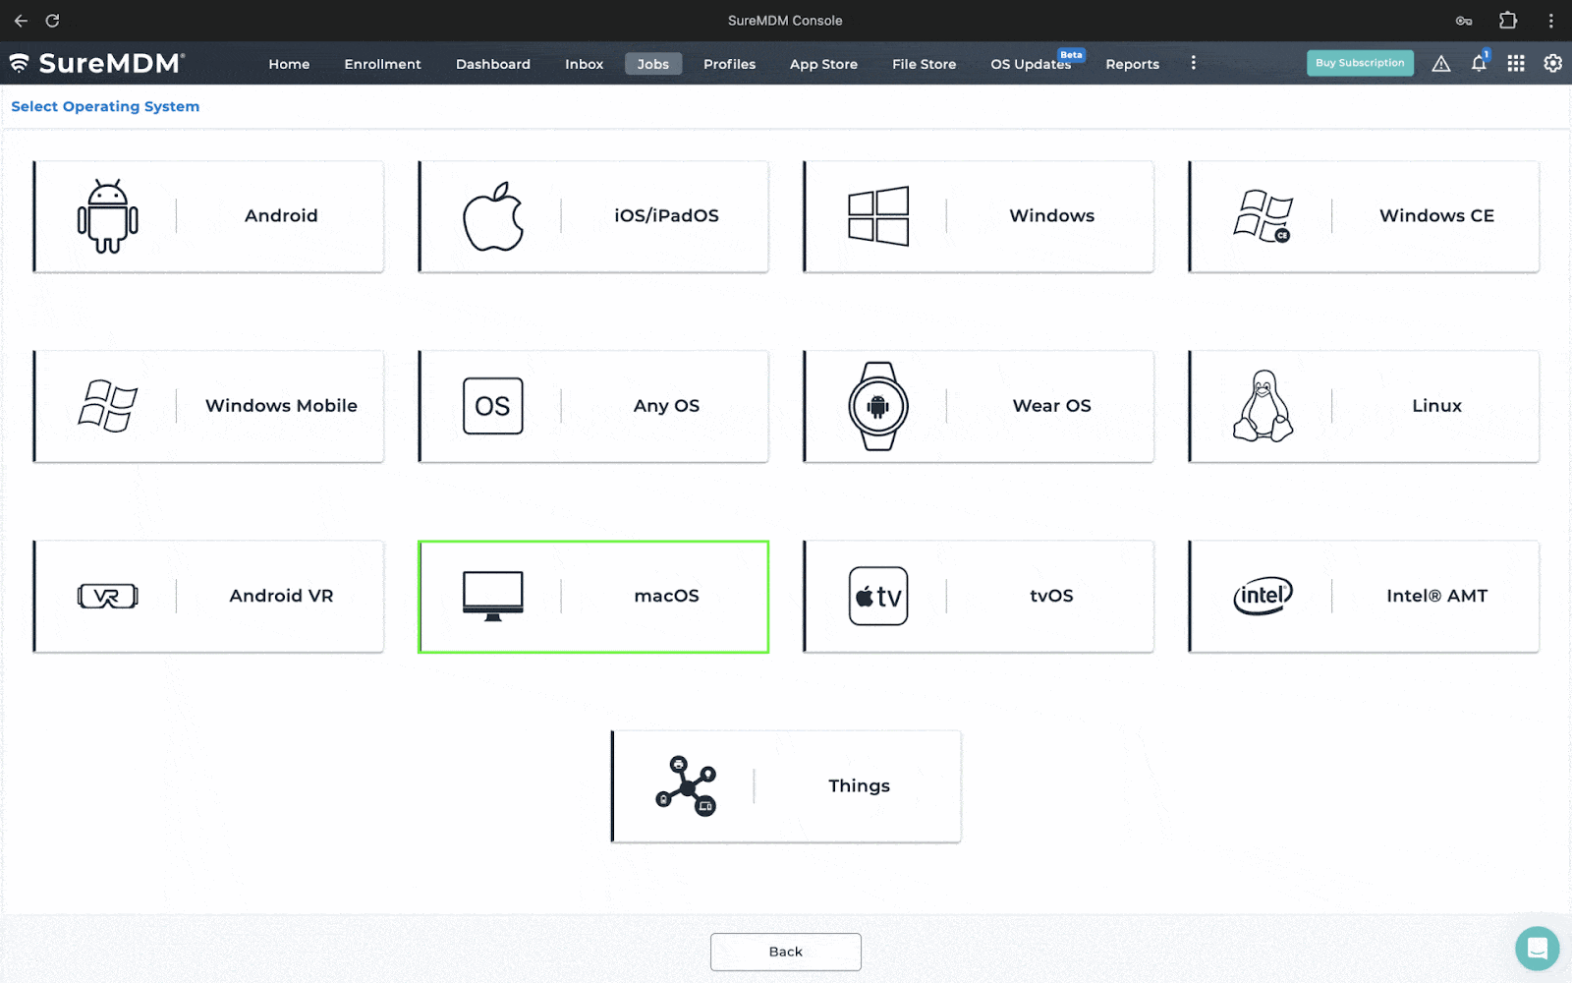Viewport: 1572px width, 983px height.
Task: Open the Enrollment tab
Action: pos(382,64)
